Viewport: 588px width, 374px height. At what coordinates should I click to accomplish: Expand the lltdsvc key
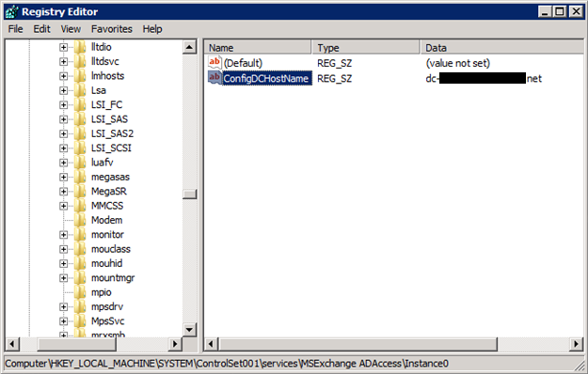[63, 61]
